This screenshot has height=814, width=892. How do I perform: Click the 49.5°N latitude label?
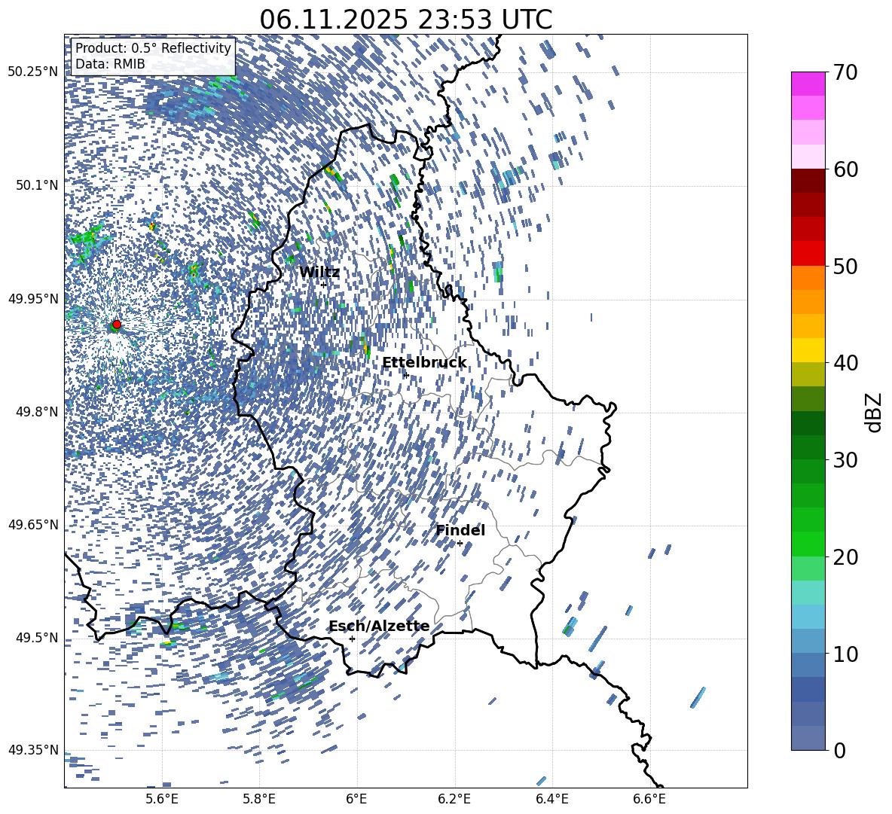pyautogui.click(x=36, y=638)
